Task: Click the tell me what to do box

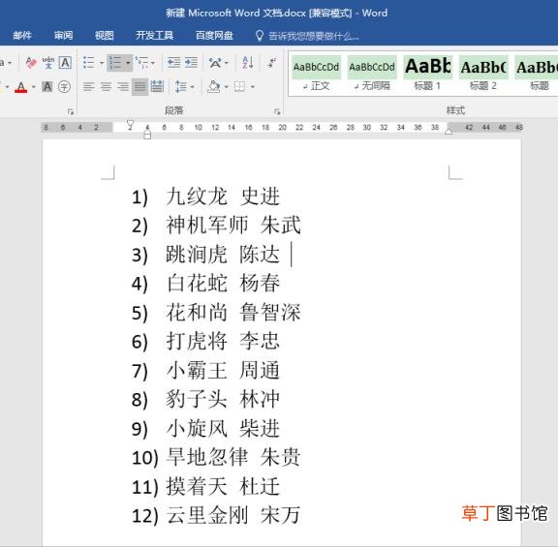Action: [x=314, y=36]
